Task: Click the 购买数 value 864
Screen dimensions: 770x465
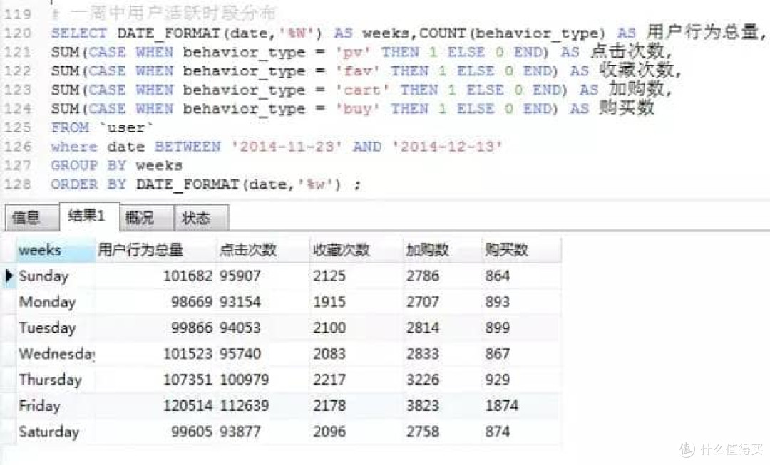Action: [x=498, y=276]
